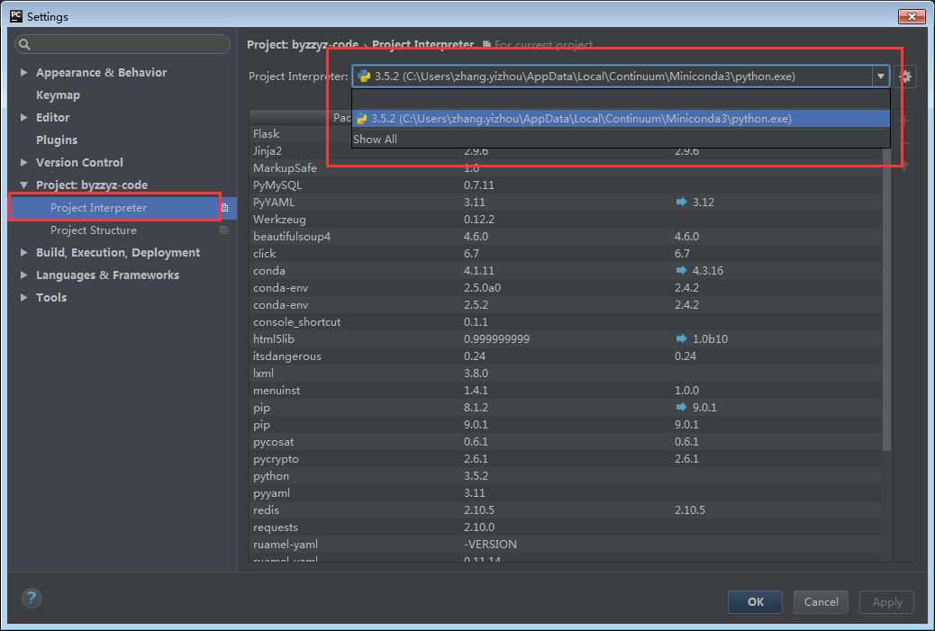Click the Python icon in the interpreter combo box

(x=364, y=77)
